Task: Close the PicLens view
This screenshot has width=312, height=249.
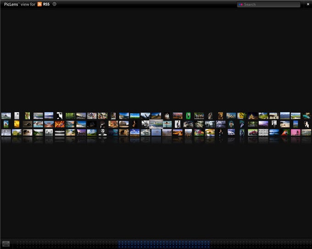Action: pyautogui.click(x=308, y=4)
